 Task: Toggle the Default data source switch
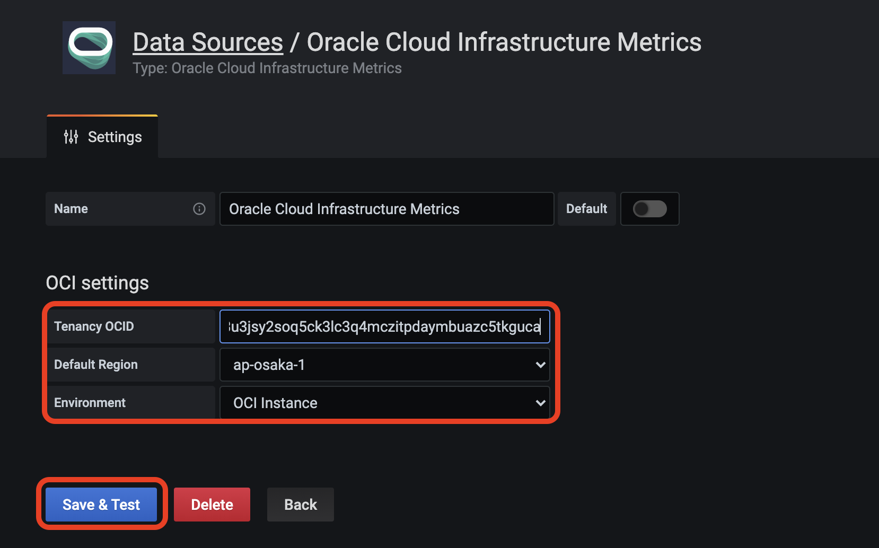tap(649, 209)
